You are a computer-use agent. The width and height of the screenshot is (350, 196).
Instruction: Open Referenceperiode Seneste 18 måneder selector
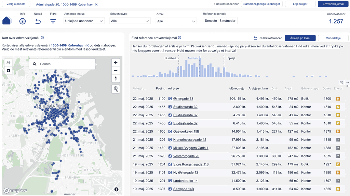coord(220,21)
